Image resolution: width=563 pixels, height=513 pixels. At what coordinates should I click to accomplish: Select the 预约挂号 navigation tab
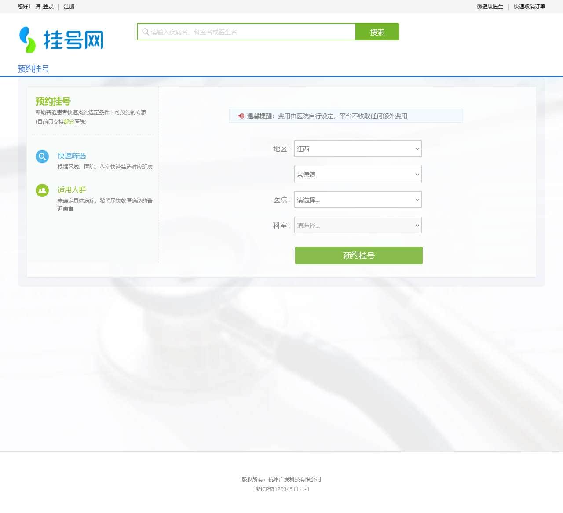(33, 69)
